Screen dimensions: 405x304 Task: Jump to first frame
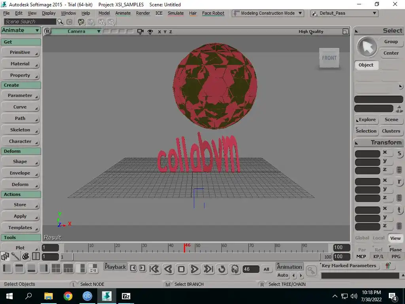[155, 269]
